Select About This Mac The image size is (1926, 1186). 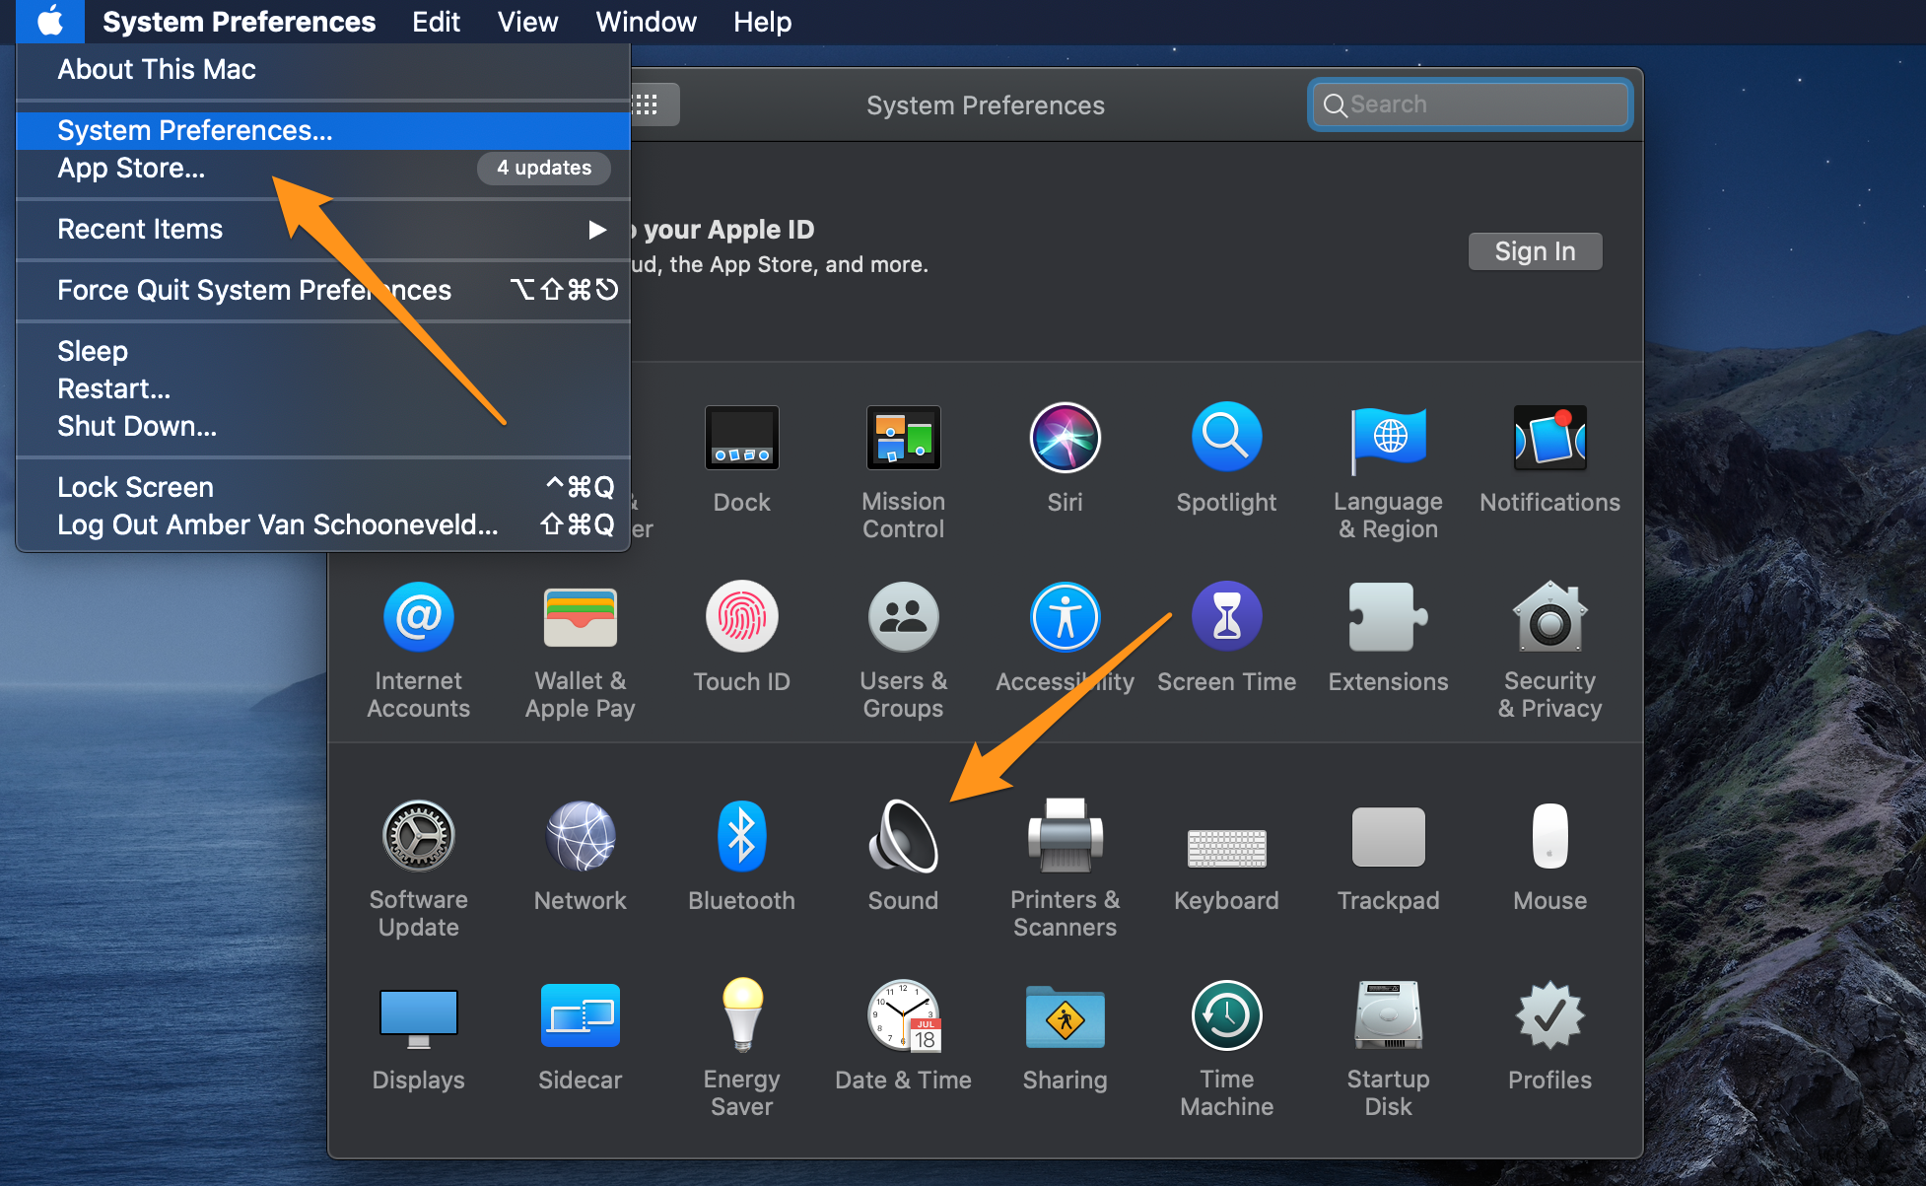click(323, 69)
